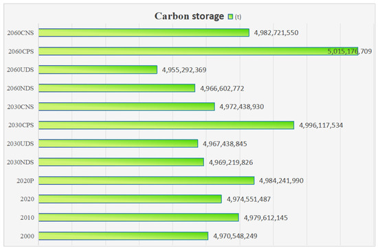Image resolution: width=378 pixels, height=250 pixels.
Task: Select the 2060CNS bar
Action: click(x=144, y=32)
